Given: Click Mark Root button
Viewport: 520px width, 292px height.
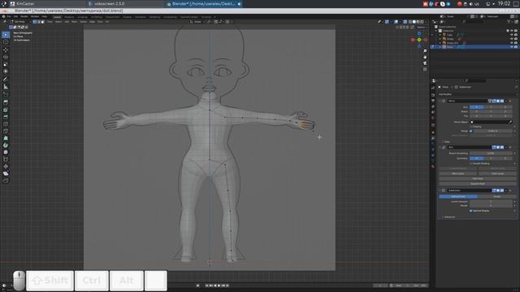Looking at the screenshot, I should click(478, 178).
